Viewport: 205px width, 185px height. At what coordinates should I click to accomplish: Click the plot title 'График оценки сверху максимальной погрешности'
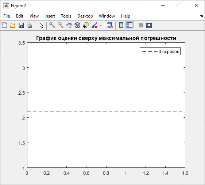click(x=106, y=38)
